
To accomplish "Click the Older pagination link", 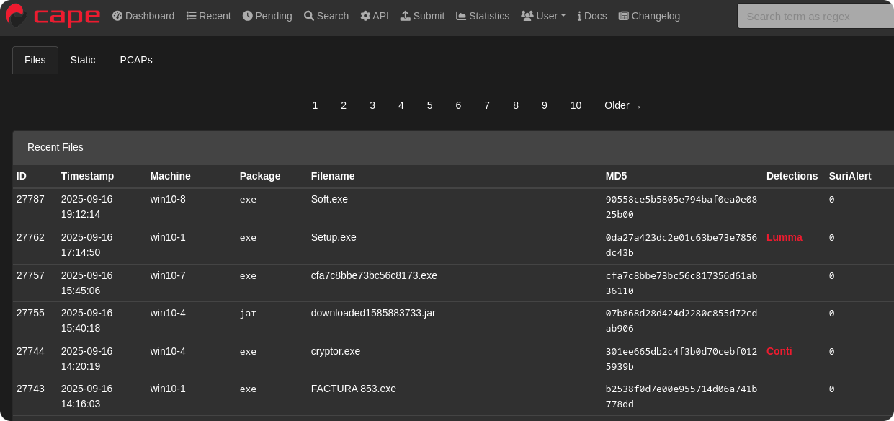I will click(x=622, y=105).
